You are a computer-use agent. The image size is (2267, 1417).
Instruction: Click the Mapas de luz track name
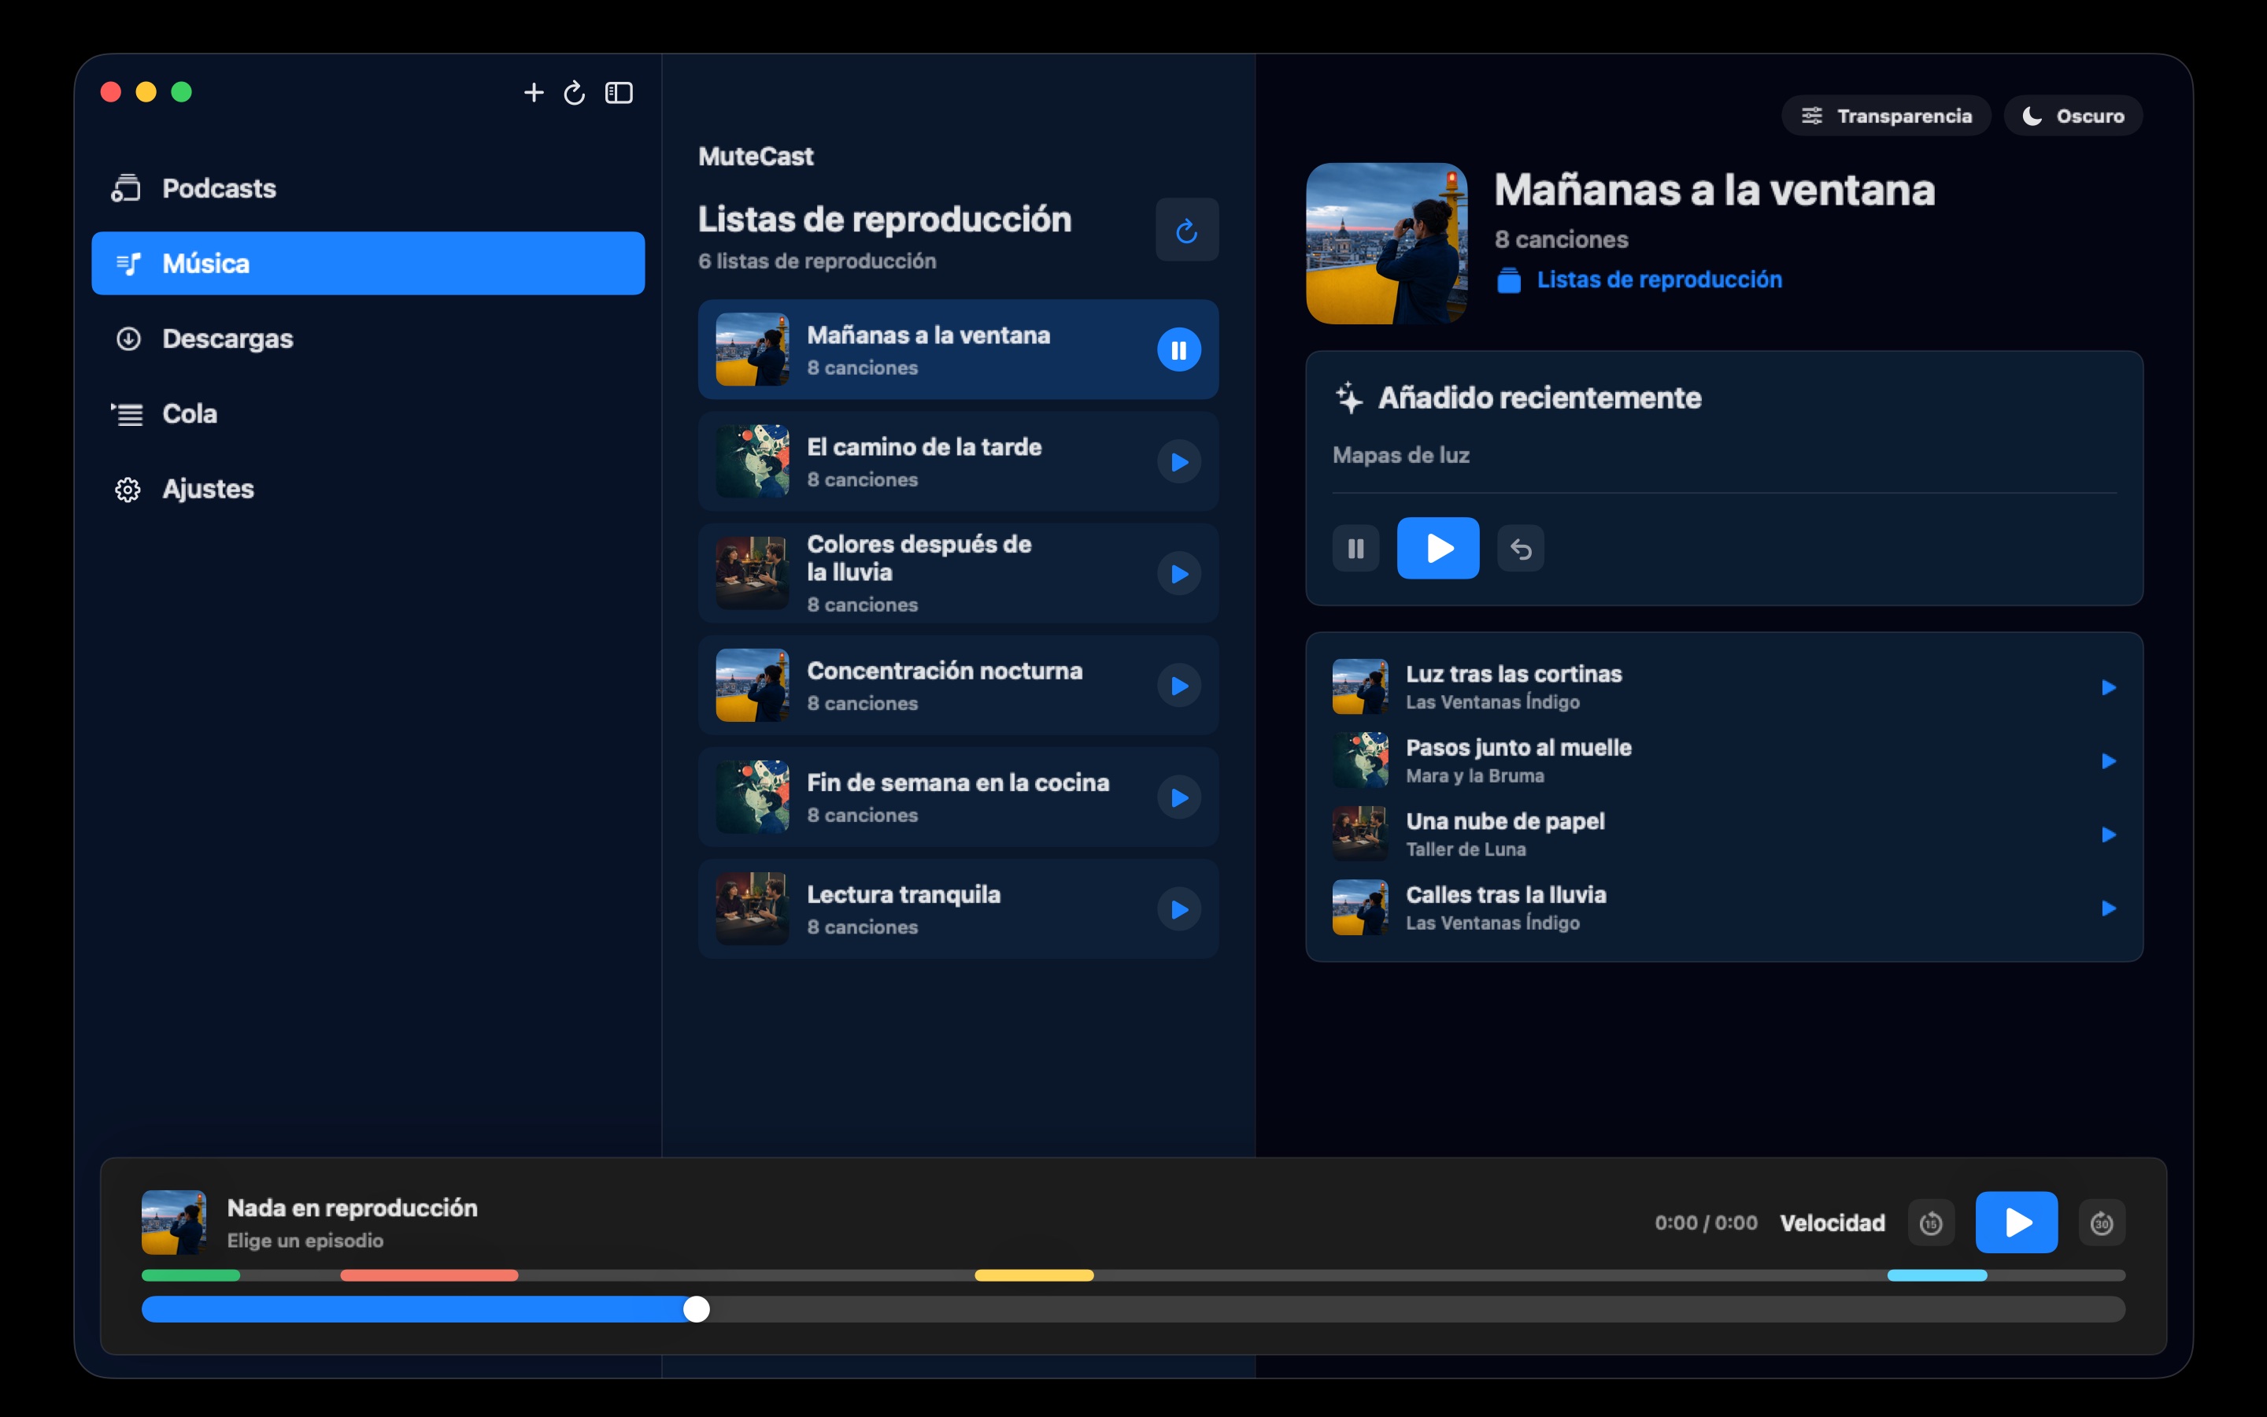(x=1400, y=456)
